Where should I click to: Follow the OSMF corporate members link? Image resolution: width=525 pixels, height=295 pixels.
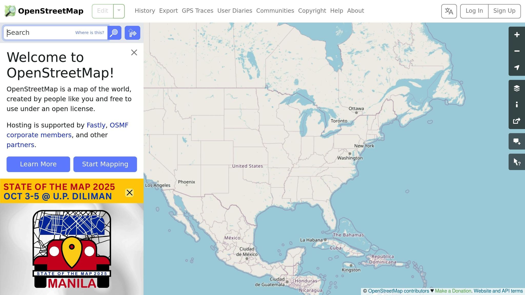click(x=67, y=130)
